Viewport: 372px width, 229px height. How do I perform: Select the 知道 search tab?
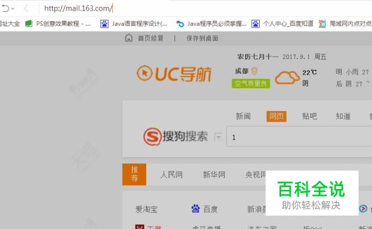click(343, 116)
